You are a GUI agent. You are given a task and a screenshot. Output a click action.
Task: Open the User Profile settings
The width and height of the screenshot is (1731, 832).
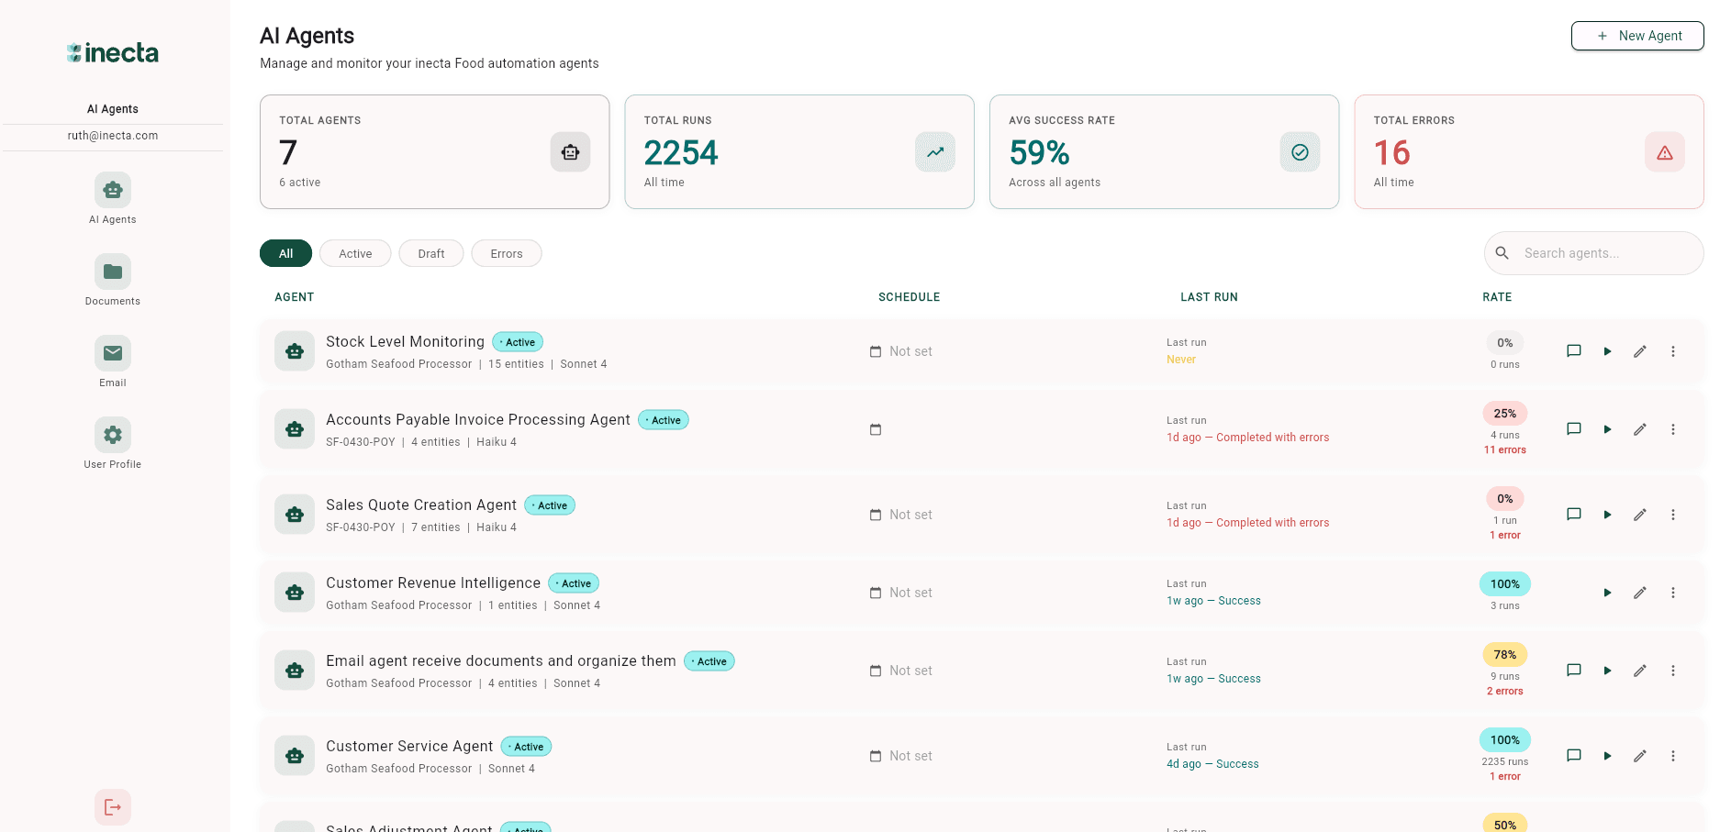[x=113, y=443]
